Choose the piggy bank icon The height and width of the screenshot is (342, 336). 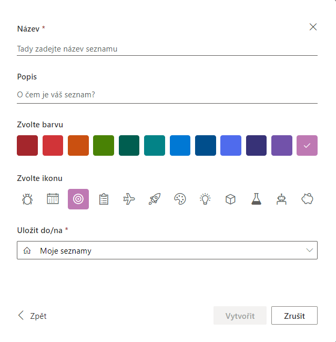pos(307,199)
